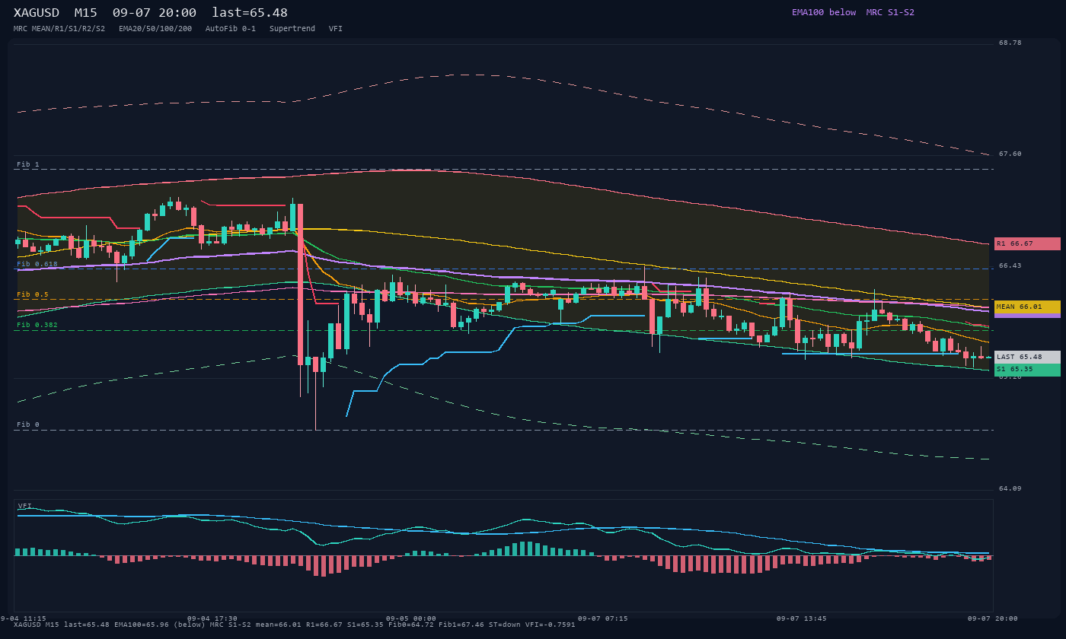
Task: Click the 09-07 20:00 timestamp in the title
Action: point(154,13)
